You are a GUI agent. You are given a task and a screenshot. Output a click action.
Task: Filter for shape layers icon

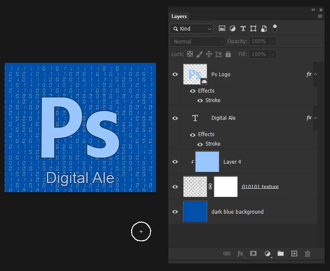[x=253, y=28]
